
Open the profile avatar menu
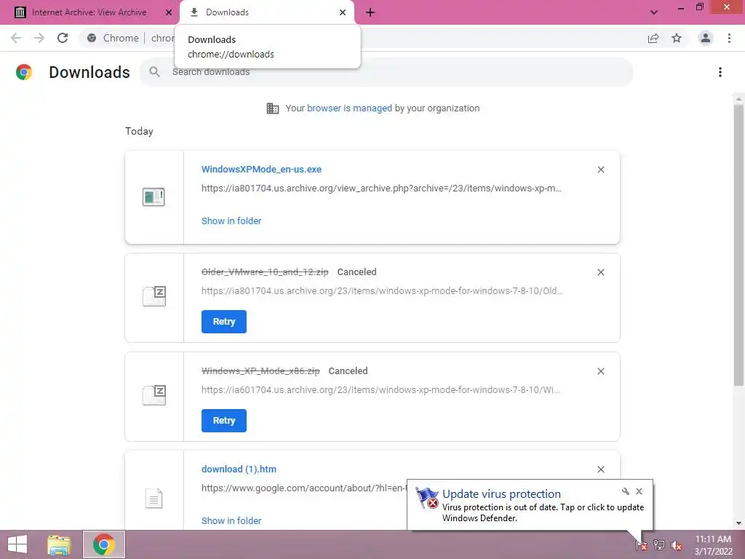[706, 38]
